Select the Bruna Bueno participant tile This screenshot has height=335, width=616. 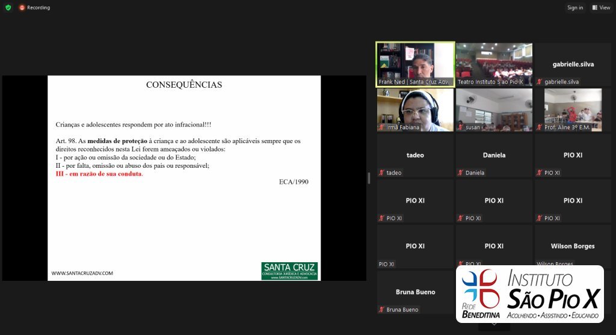(415, 292)
